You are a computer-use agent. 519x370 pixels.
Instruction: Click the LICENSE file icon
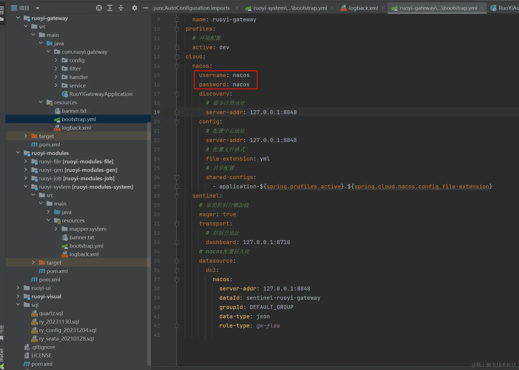(27, 356)
